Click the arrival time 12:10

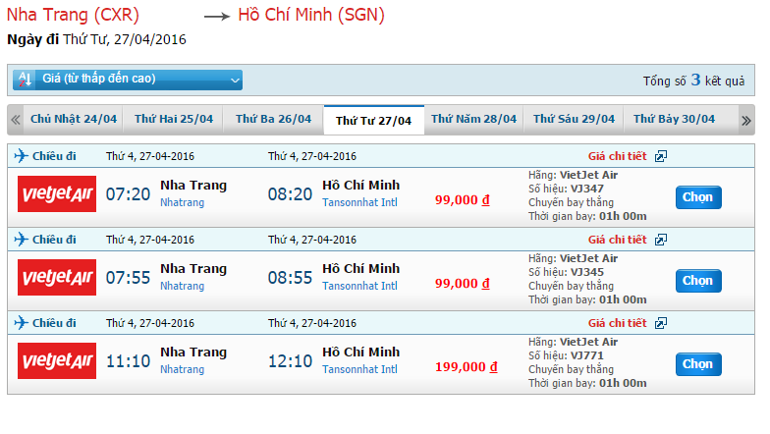pyautogui.click(x=291, y=361)
